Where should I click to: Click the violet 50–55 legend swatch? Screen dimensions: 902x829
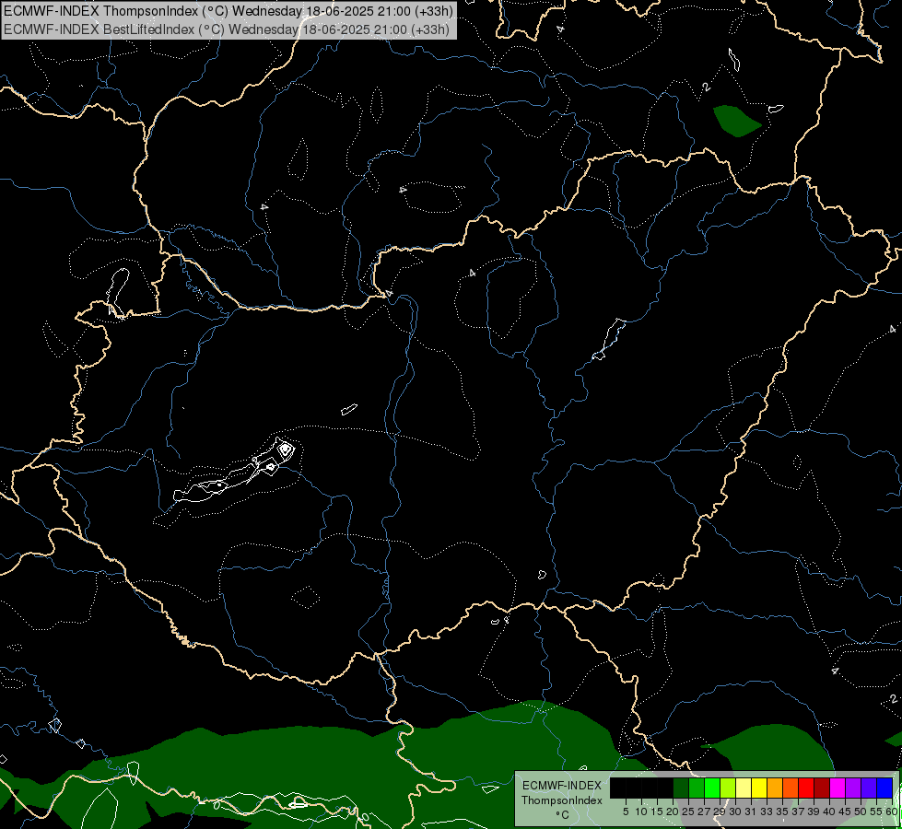click(869, 788)
